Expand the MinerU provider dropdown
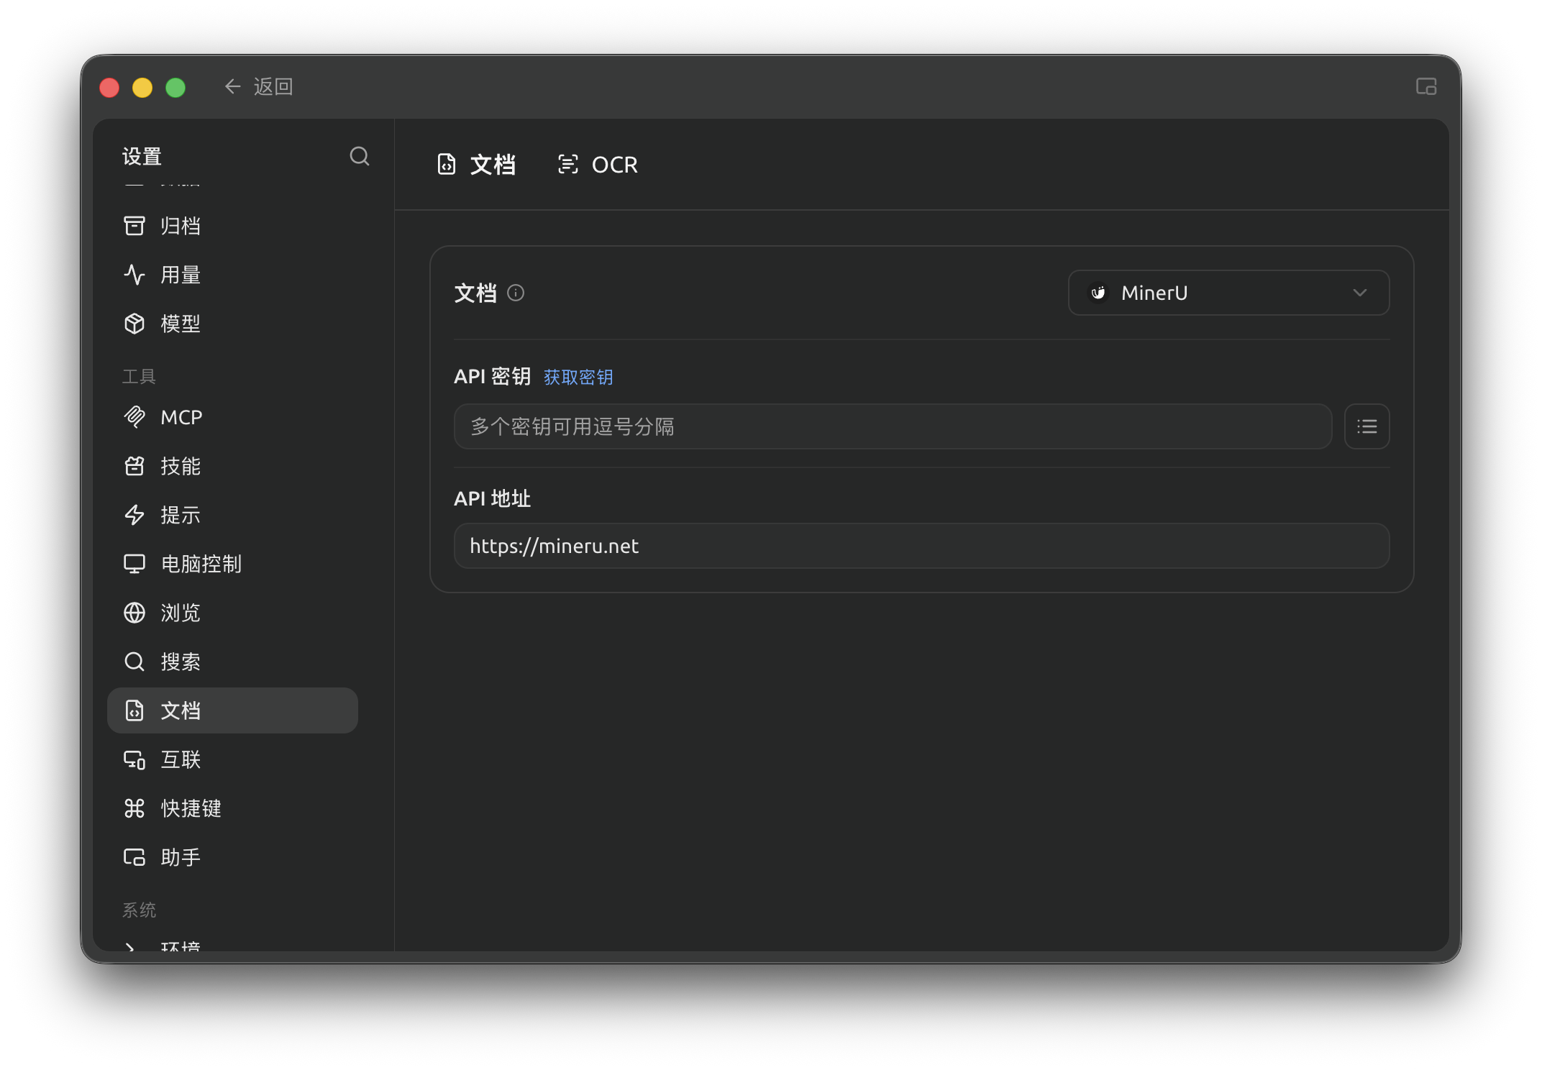Image resolution: width=1542 pixels, height=1070 pixels. coord(1228,293)
